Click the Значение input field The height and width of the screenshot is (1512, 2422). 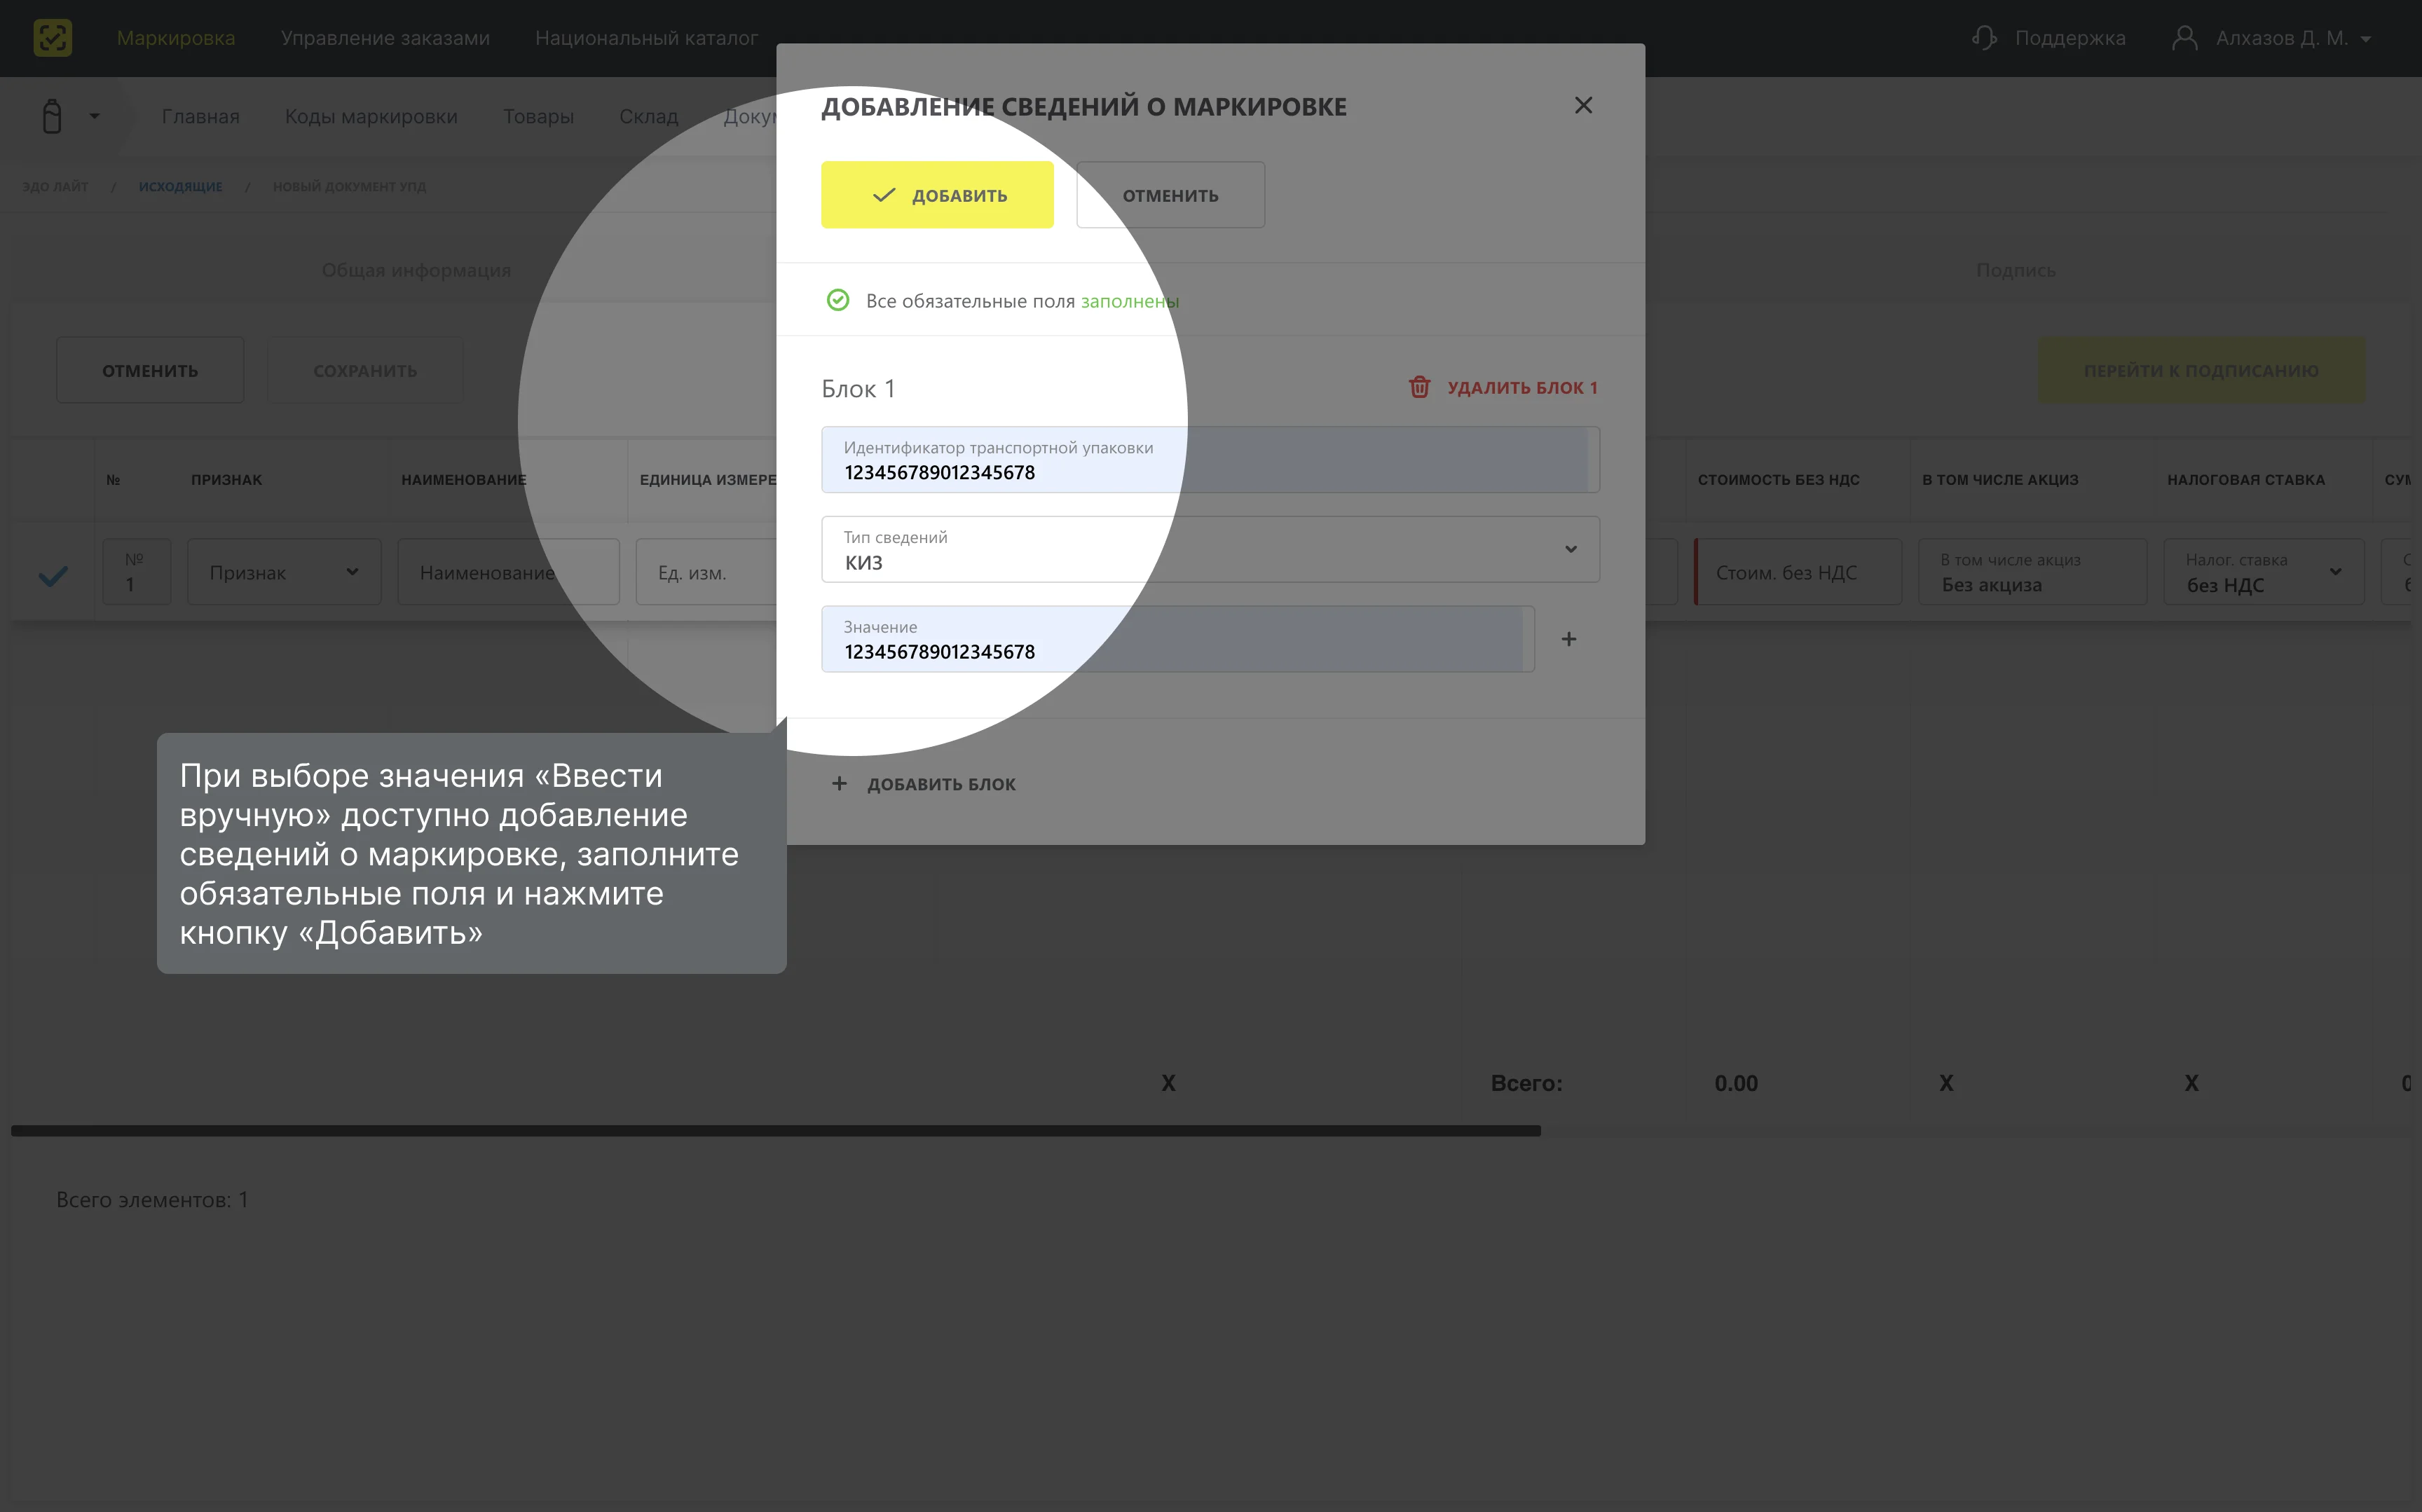click(x=1177, y=639)
